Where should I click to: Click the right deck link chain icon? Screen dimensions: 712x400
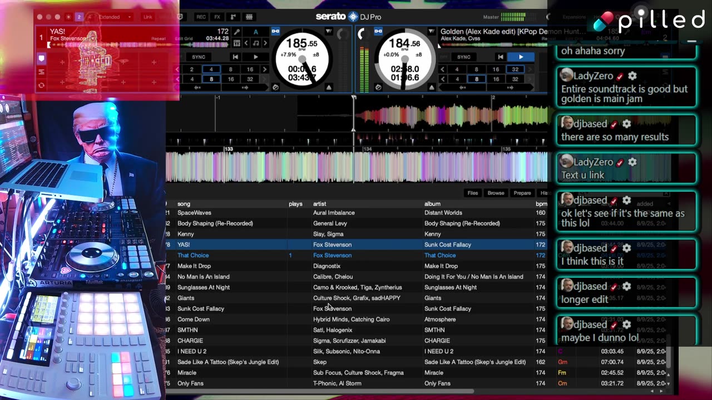click(378, 32)
